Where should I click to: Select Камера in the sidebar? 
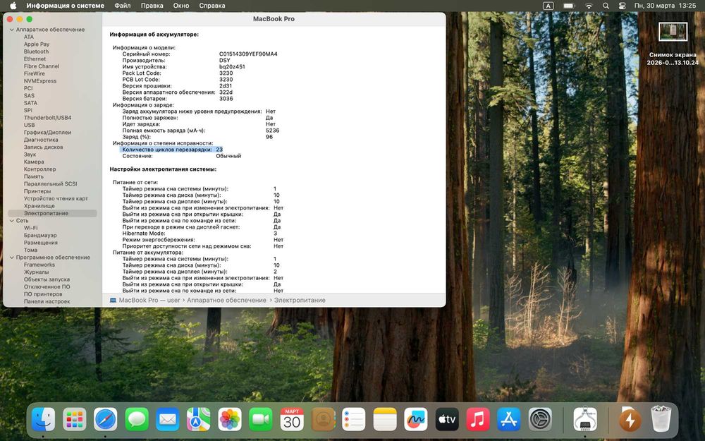click(x=34, y=162)
